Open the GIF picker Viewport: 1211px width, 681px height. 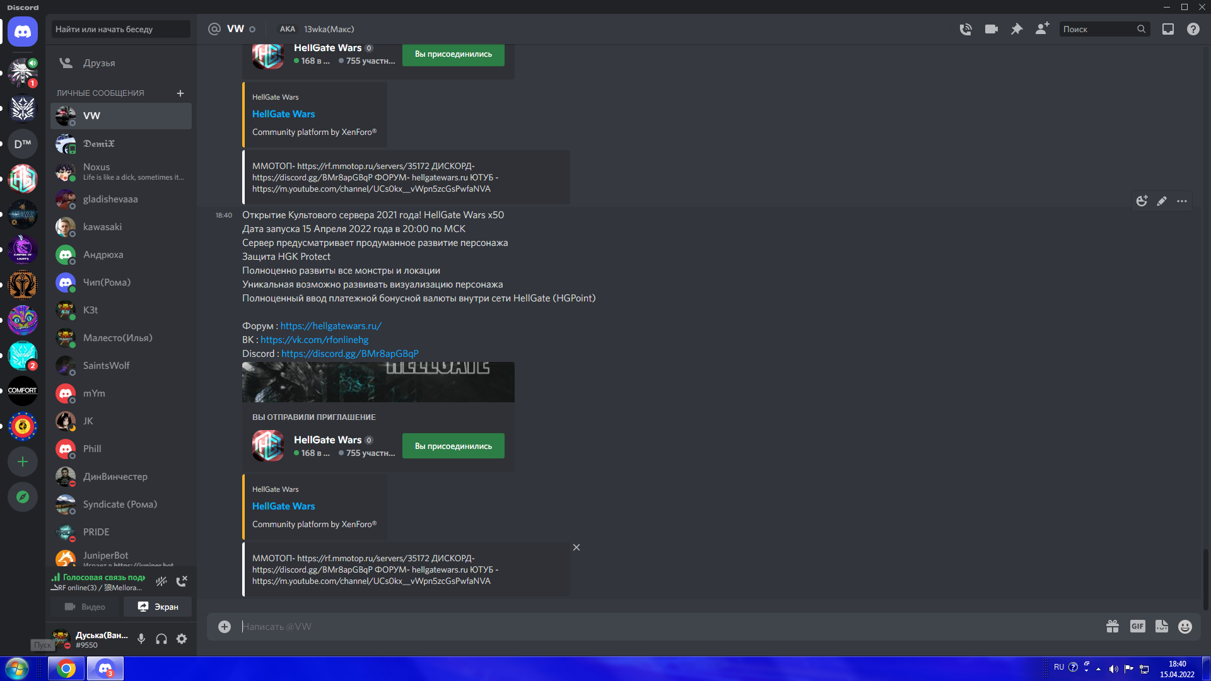pyautogui.click(x=1138, y=627)
